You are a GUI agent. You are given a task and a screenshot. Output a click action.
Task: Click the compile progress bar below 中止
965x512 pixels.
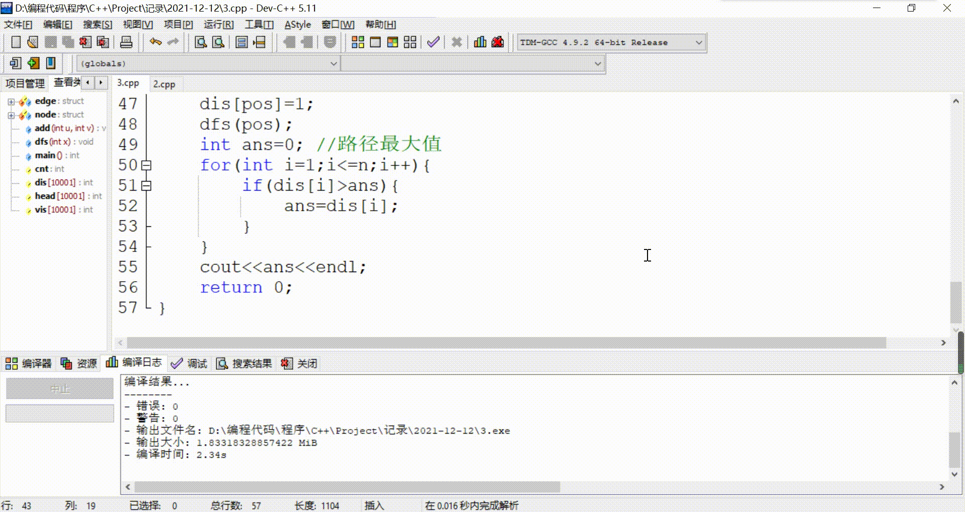[60, 413]
